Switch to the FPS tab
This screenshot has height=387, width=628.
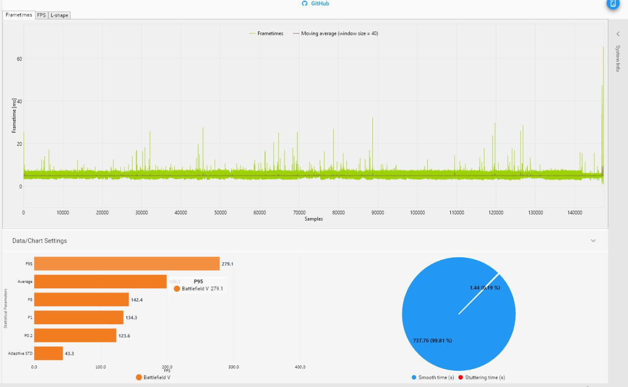[41, 15]
